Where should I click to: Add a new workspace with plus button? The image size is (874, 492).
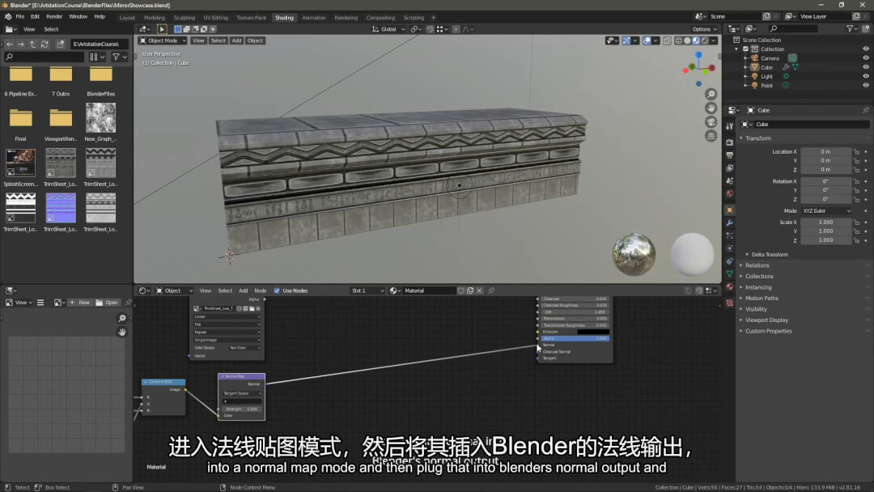click(x=433, y=17)
